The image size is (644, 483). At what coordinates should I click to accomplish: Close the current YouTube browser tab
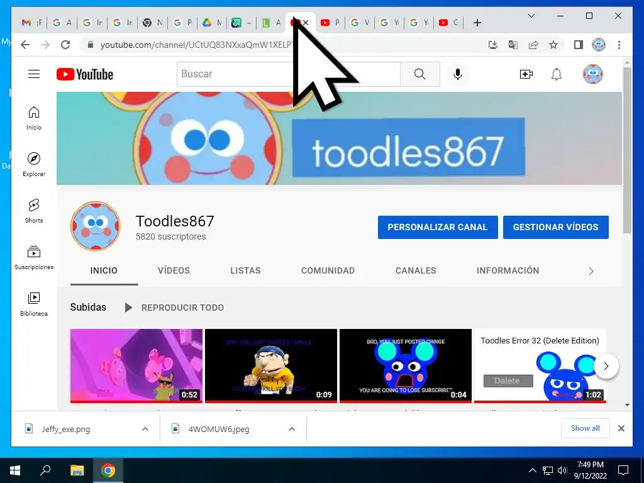pos(306,23)
